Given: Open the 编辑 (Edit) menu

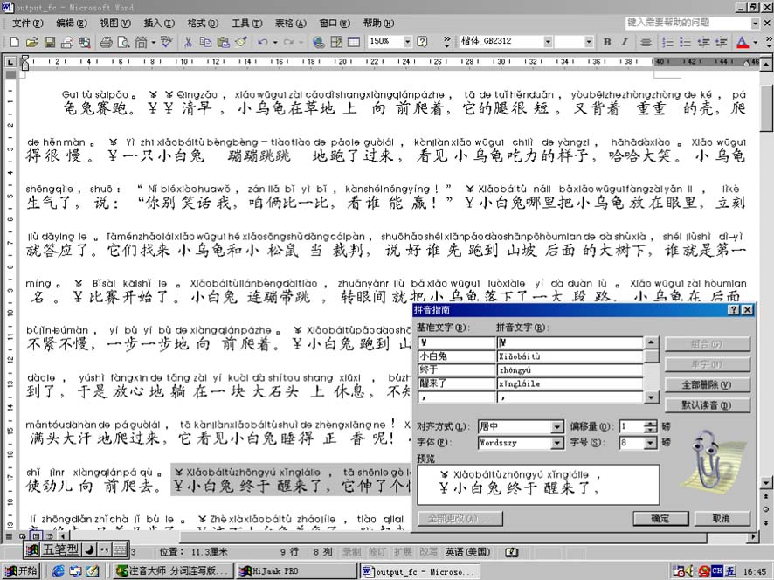Looking at the screenshot, I should point(72,23).
